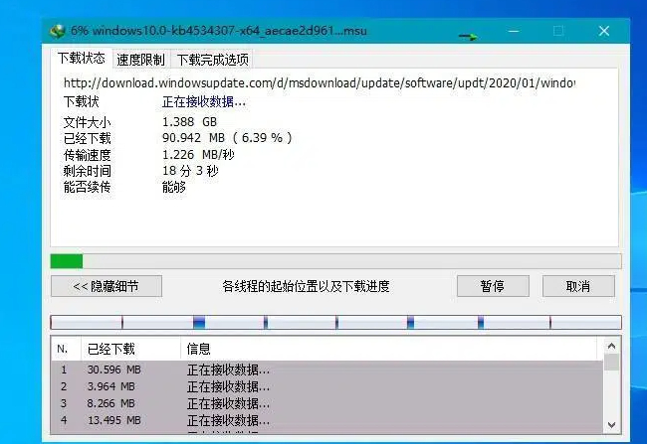Image resolution: width=648 pixels, height=445 pixels.
Task: Click the status text 正在接收数据 at top
Action: pos(204,101)
